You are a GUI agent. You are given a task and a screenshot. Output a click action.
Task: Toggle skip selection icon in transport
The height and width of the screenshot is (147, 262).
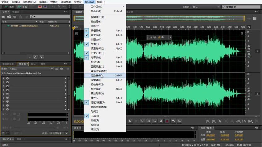click(179, 121)
